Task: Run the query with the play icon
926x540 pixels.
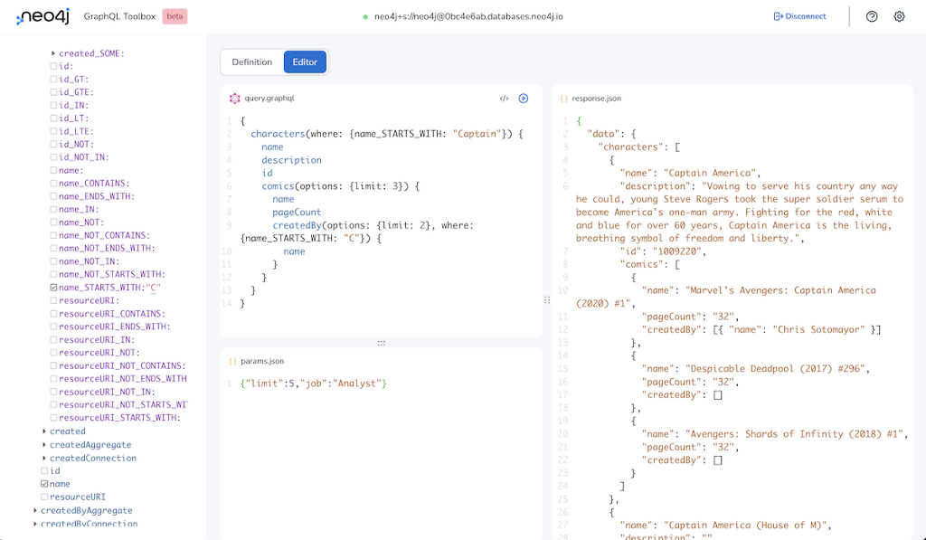Action: click(524, 98)
